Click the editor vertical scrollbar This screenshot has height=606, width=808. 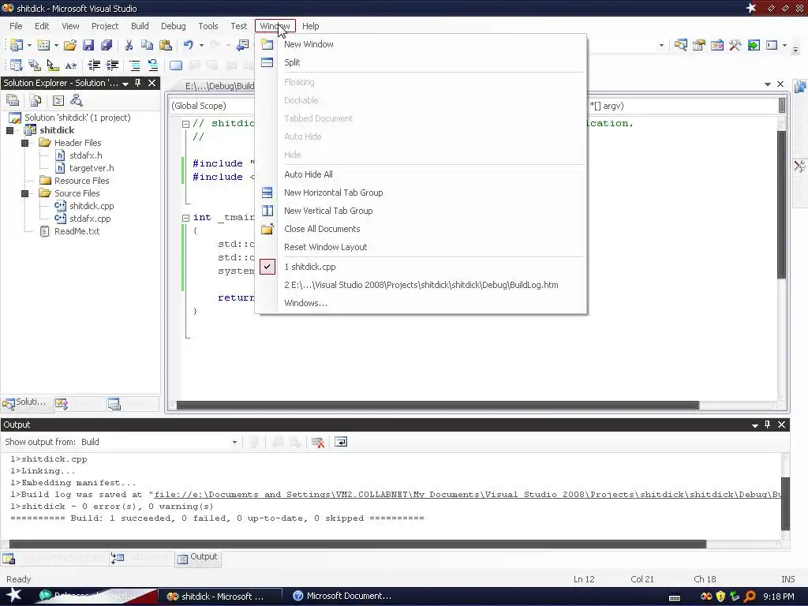pyautogui.click(x=782, y=204)
